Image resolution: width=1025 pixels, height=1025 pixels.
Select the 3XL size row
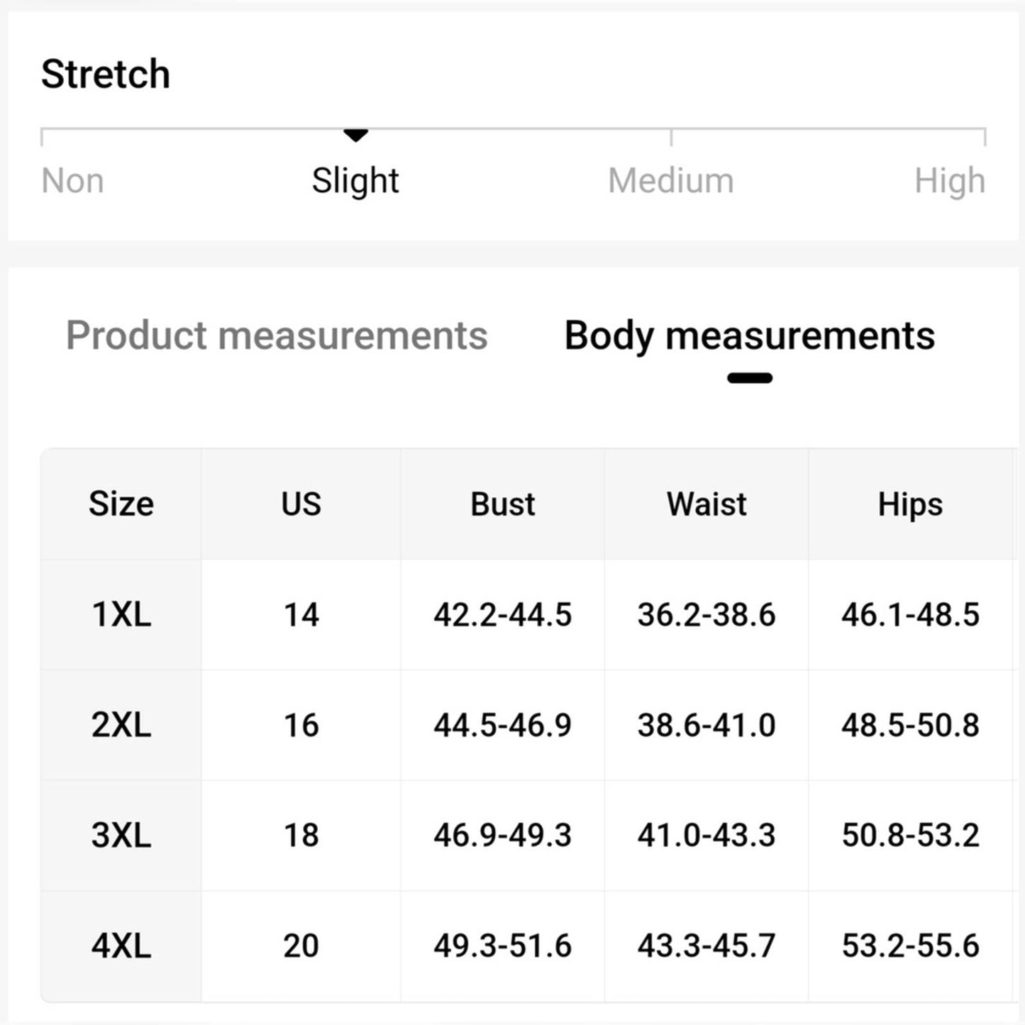pos(527,835)
